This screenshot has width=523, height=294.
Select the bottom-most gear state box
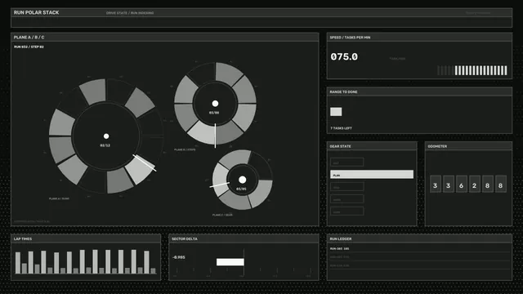(x=346, y=212)
